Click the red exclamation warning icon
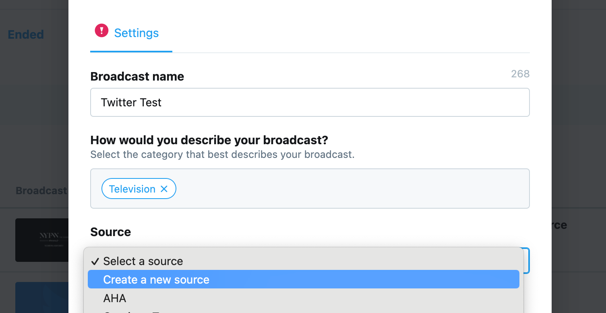606x313 pixels. tap(101, 31)
